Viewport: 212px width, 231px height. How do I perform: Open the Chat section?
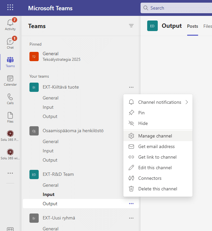(x=10, y=43)
